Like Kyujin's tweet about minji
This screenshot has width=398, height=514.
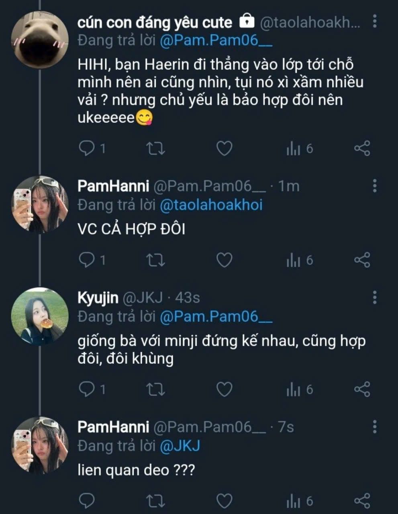[224, 389]
